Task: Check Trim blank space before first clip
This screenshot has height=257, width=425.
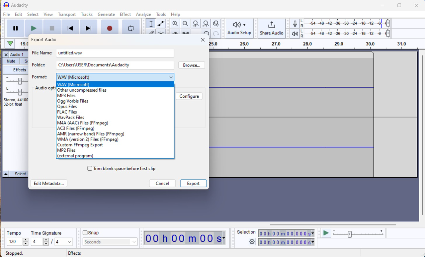Action: point(90,168)
